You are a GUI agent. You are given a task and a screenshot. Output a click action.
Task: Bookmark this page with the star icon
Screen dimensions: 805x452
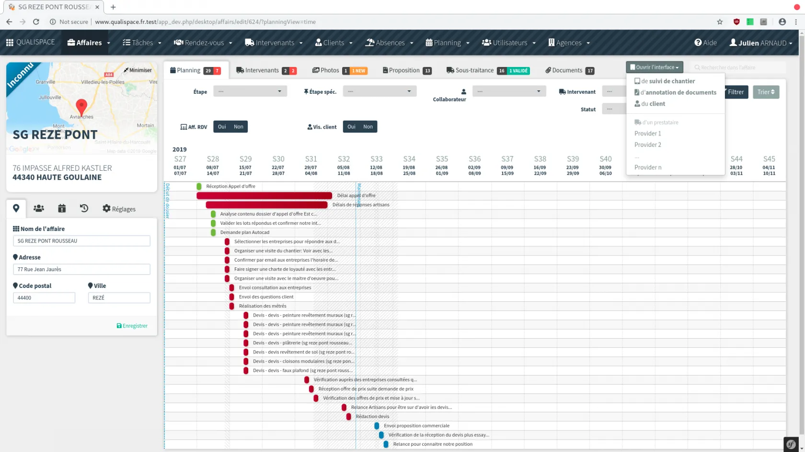pos(719,22)
